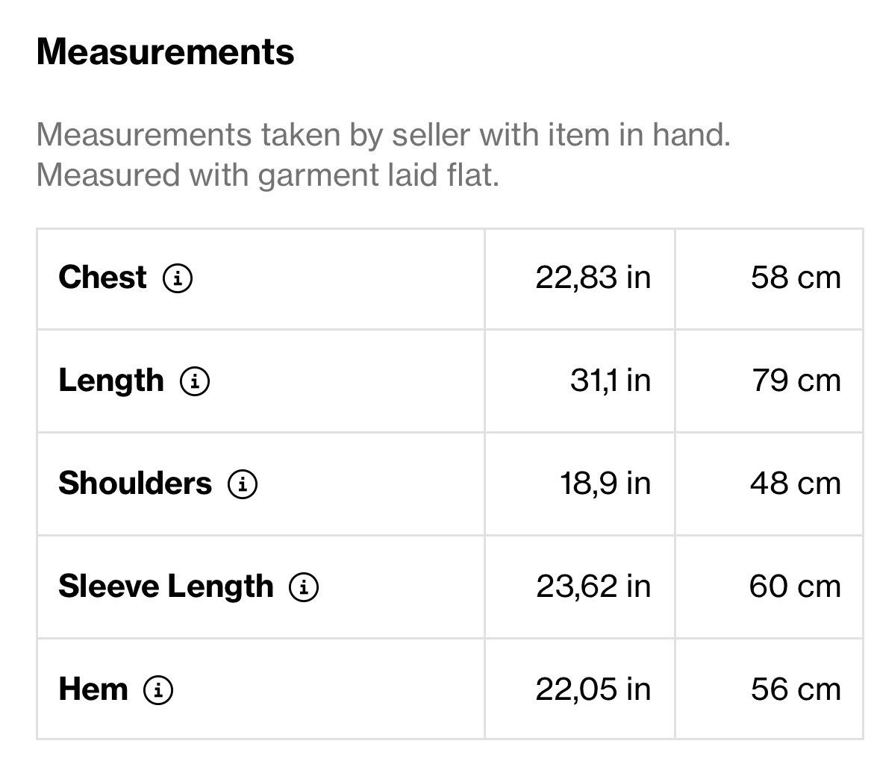Select the 23,62 in sleeve value
The width and height of the screenshot is (874, 776).
coord(593,586)
